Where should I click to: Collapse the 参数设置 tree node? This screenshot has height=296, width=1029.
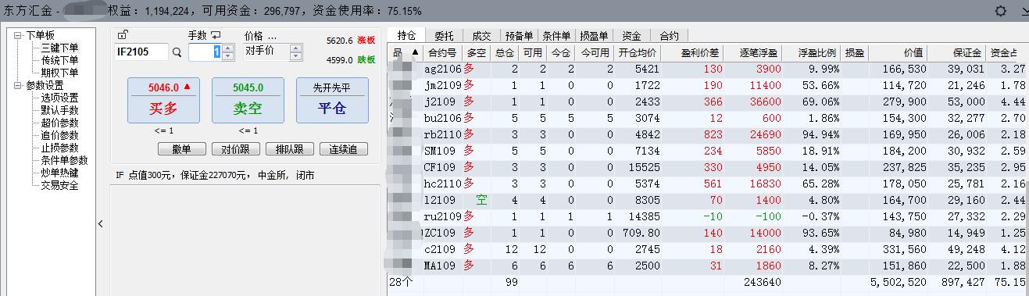[18, 86]
